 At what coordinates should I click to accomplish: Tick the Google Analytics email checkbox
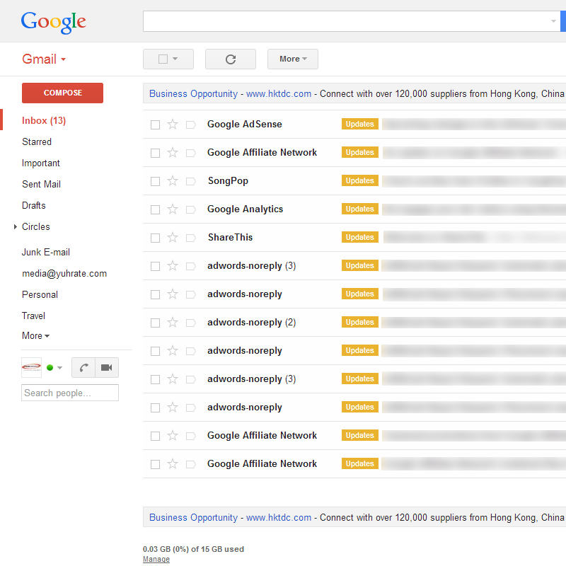(x=155, y=209)
